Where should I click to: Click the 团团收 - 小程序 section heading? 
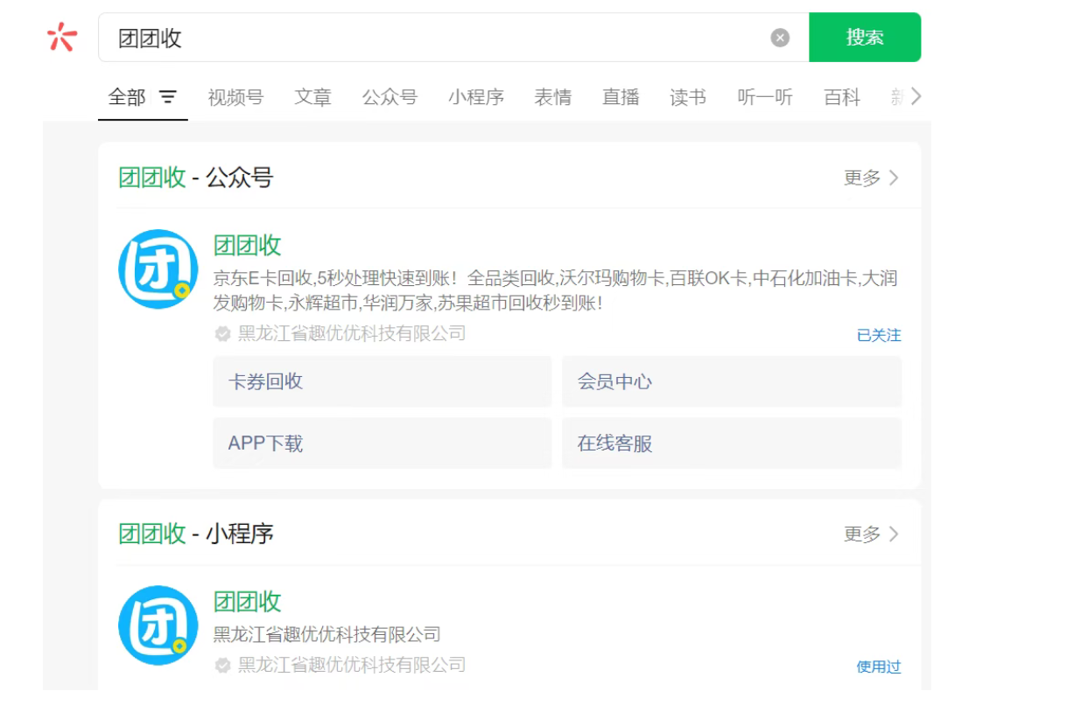pyautogui.click(x=196, y=534)
